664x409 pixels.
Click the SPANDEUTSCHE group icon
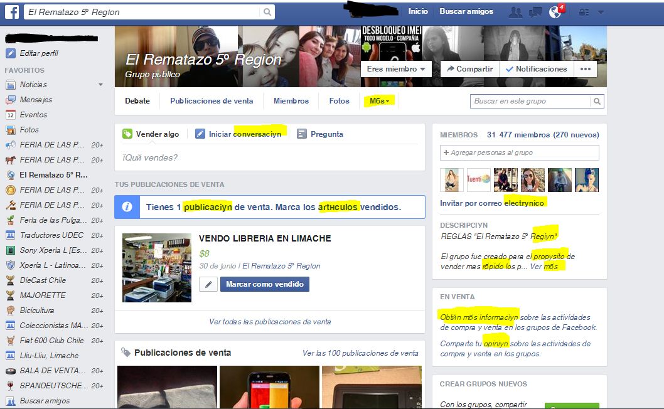tap(11, 386)
